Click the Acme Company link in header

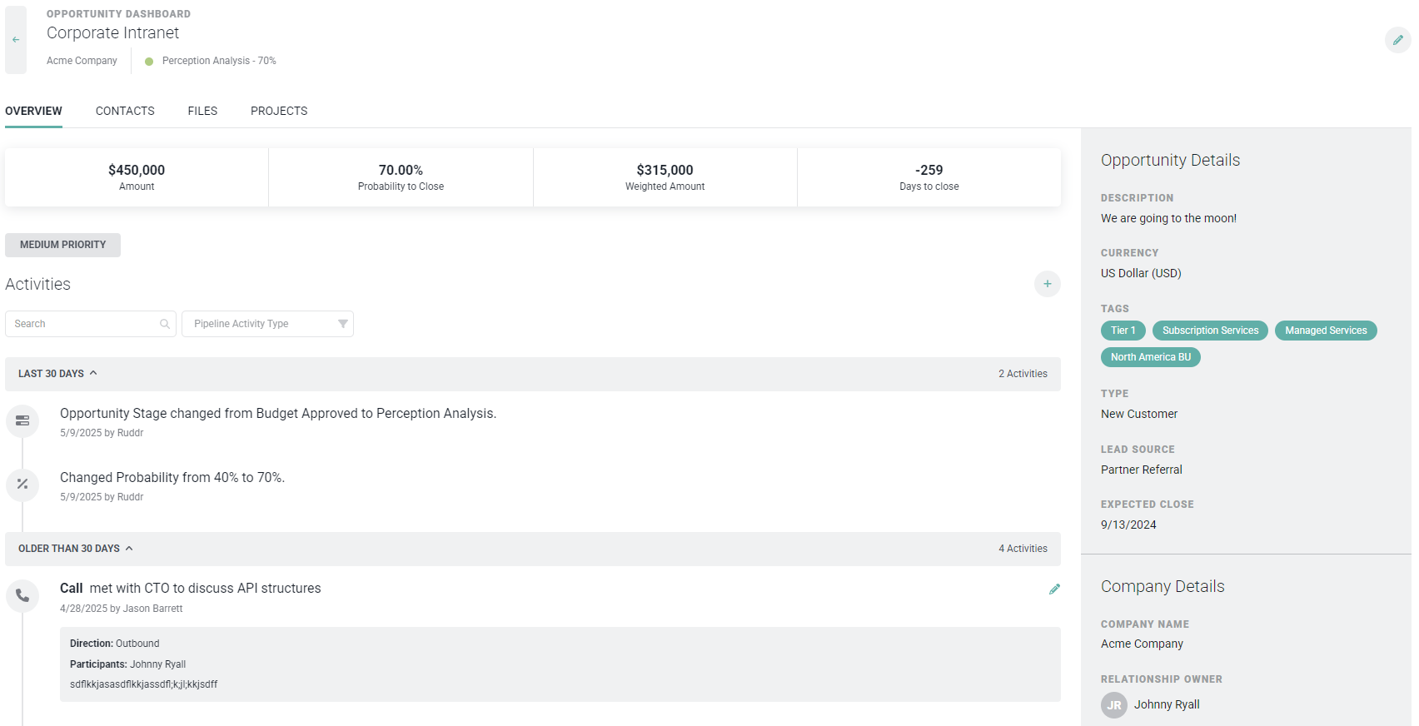[82, 61]
